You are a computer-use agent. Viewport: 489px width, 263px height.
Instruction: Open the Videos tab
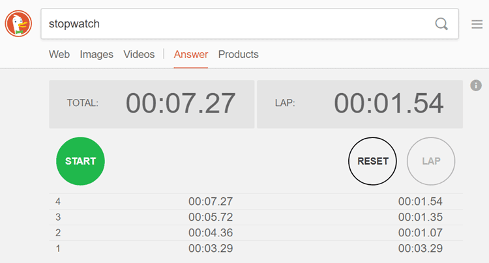pyautogui.click(x=139, y=55)
